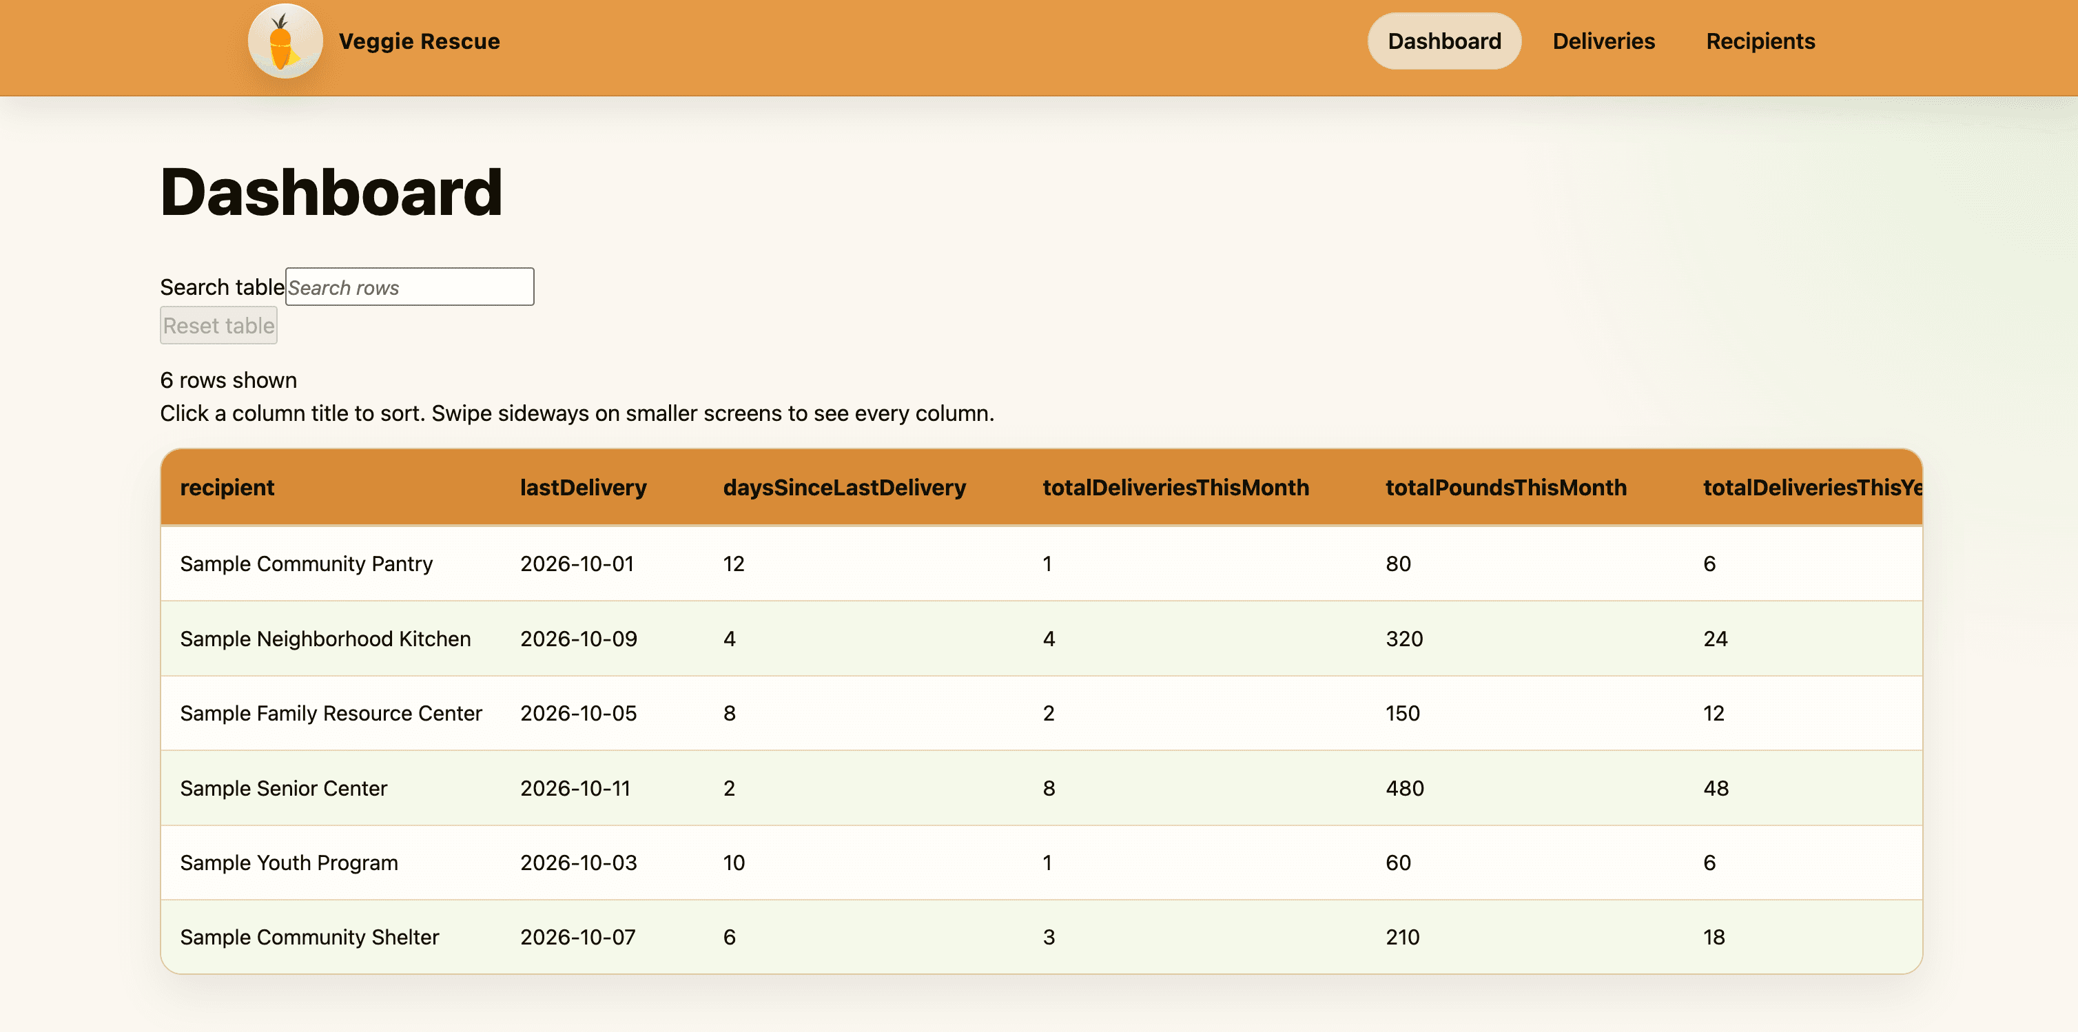Open the Deliveries page
Viewport: 2078px width, 1032px height.
(1603, 41)
